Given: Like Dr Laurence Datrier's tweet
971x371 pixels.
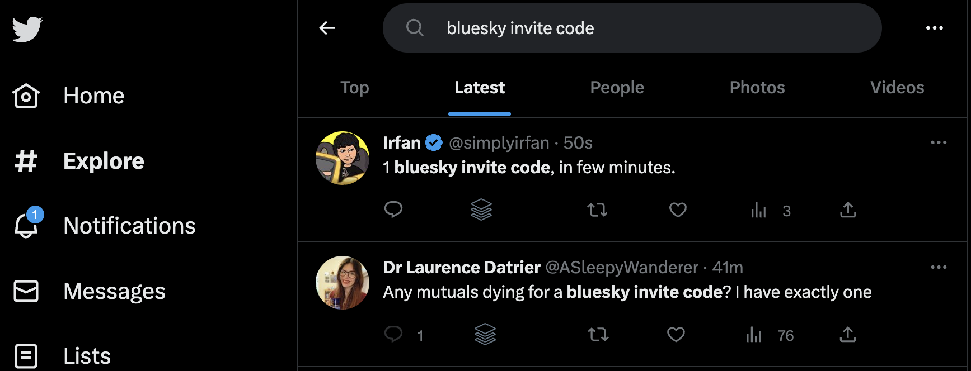Looking at the screenshot, I should coord(676,335).
